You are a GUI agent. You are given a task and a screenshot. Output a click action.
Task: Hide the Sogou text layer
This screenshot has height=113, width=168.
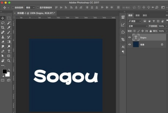tap(129, 38)
